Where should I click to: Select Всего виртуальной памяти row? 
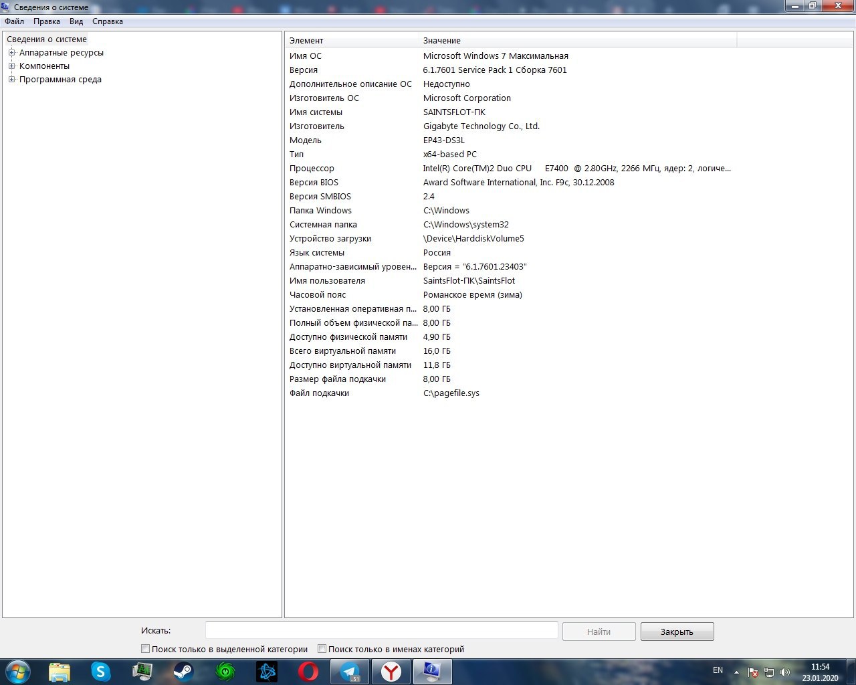(511, 351)
